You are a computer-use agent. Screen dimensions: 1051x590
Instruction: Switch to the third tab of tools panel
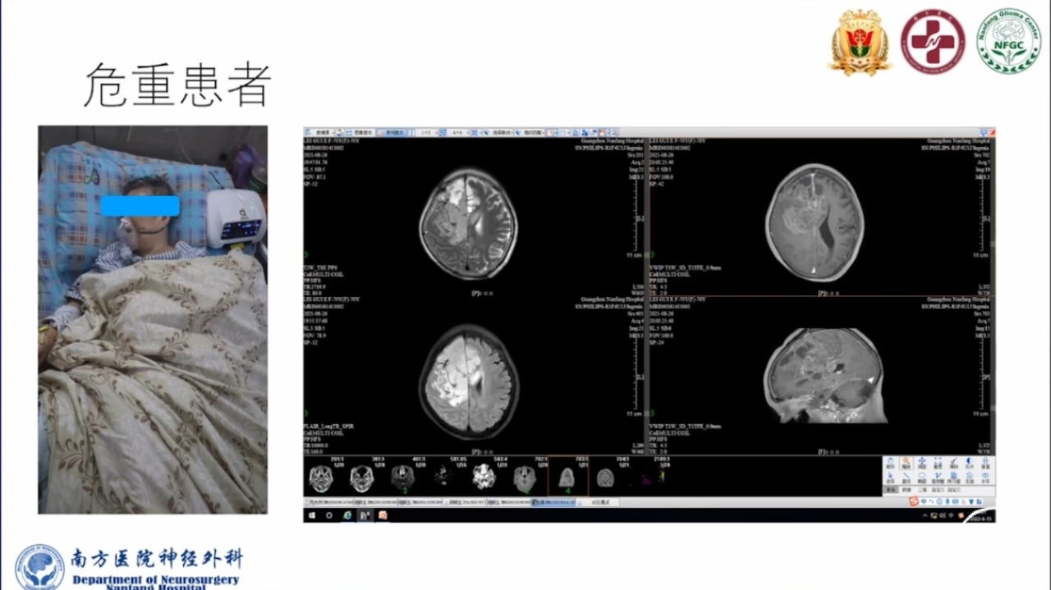click(x=922, y=490)
